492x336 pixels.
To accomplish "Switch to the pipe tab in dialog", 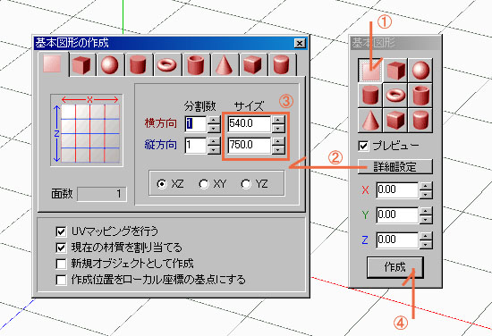I will [196, 64].
